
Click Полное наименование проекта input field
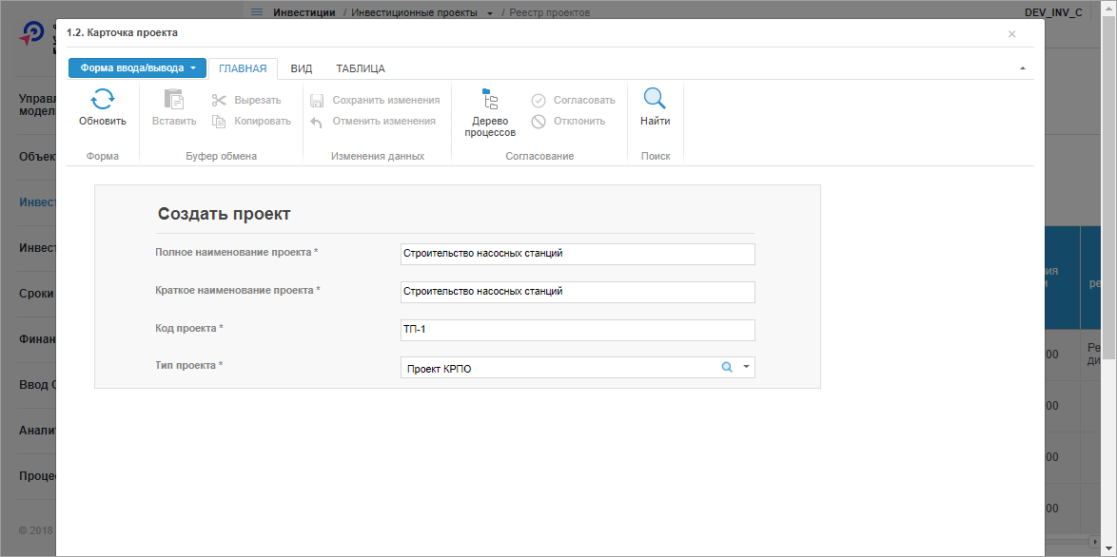578,254
